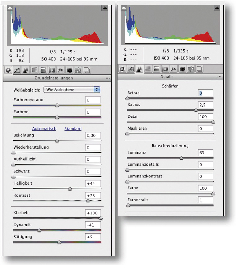Click the Standard link
The height and width of the screenshot is (265, 236).
coord(73,128)
